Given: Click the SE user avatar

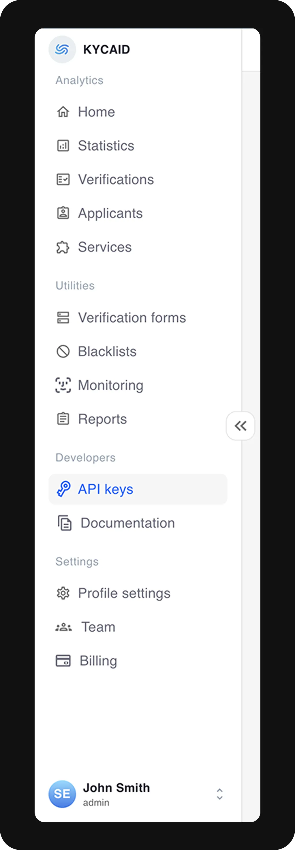Looking at the screenshot, I should click(x=62, y=794).
